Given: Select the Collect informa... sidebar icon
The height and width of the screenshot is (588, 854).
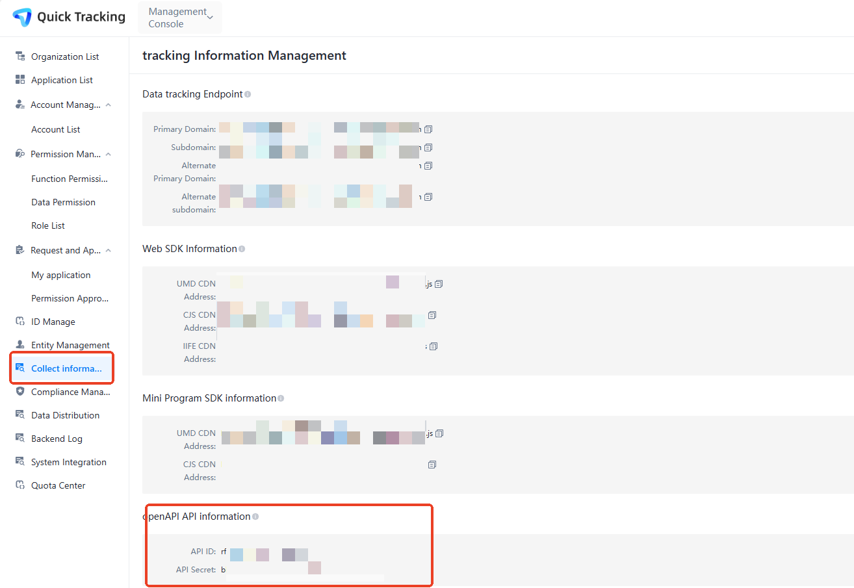Looking at the screenshot, I should pos(20,368).
